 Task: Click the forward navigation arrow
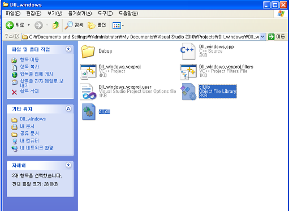38,25
